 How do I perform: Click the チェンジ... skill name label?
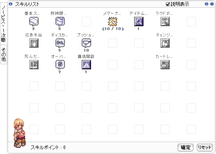(164, 35)
